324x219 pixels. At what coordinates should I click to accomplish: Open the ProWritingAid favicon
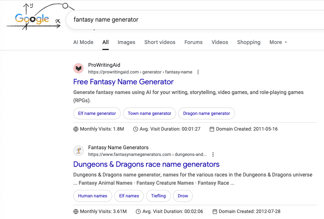pos(78,68)
